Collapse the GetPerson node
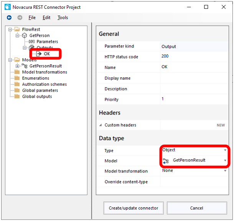Image resolution: width=234 pixels, height=221 pixels. (18, 36)
